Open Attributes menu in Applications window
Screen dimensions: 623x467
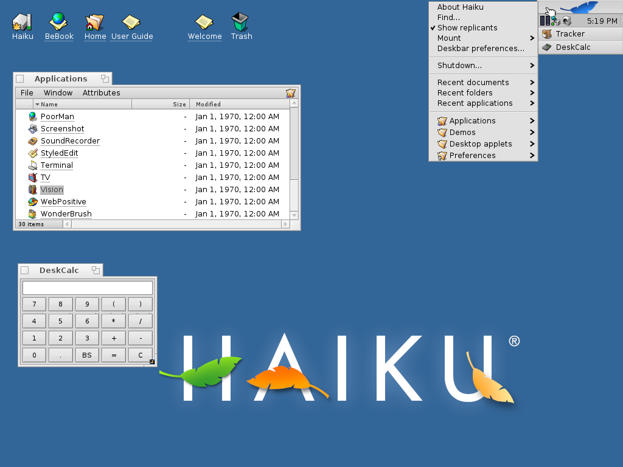click(102, 93)
